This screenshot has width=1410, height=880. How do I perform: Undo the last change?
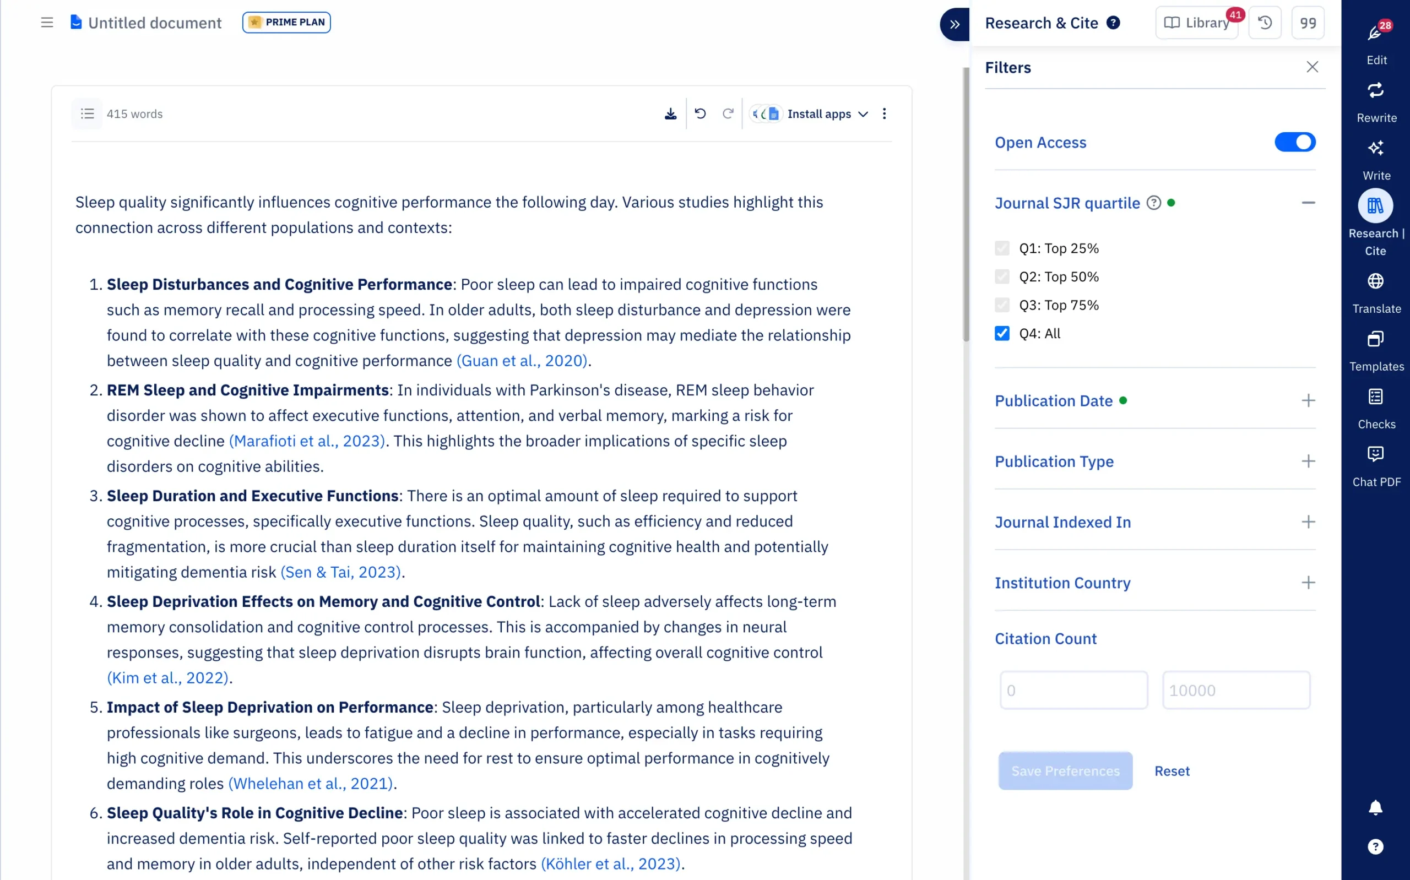[x=700, y=113]
